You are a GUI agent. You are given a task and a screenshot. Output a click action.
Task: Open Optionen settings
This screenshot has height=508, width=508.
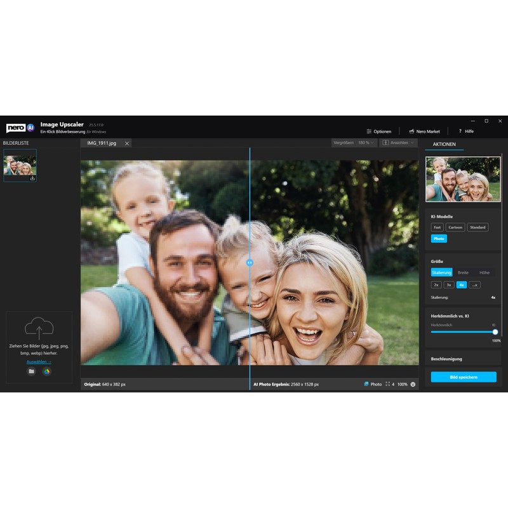click(x=378, y=131)
